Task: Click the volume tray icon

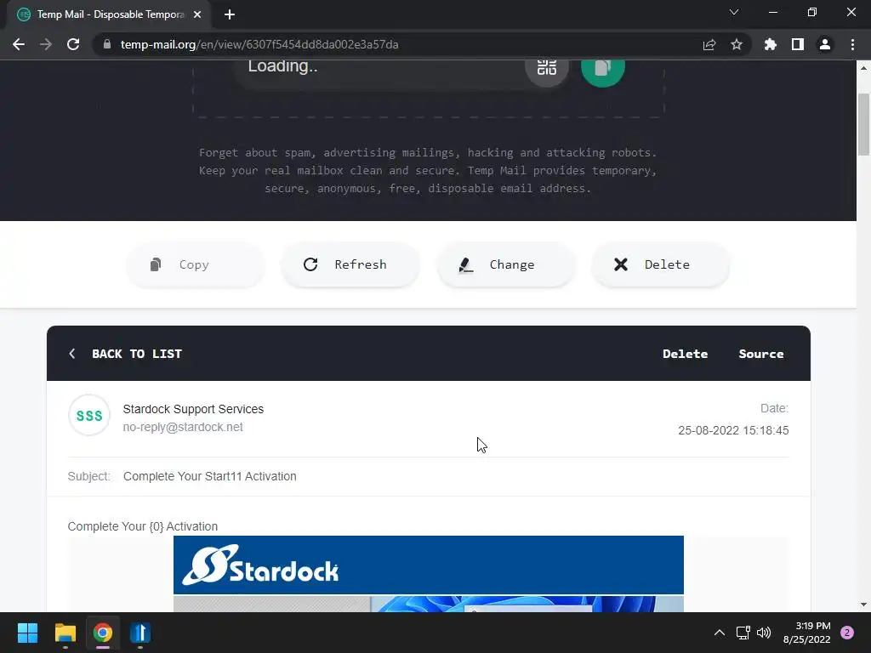Action: point(765,633)
